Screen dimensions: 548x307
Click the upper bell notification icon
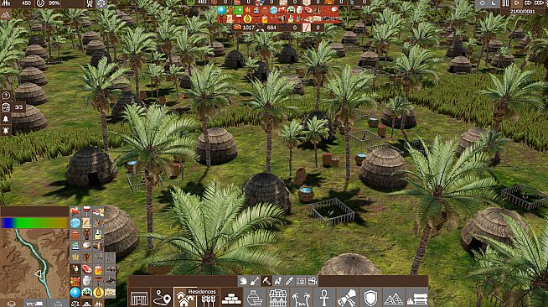[x=6, y=119]
